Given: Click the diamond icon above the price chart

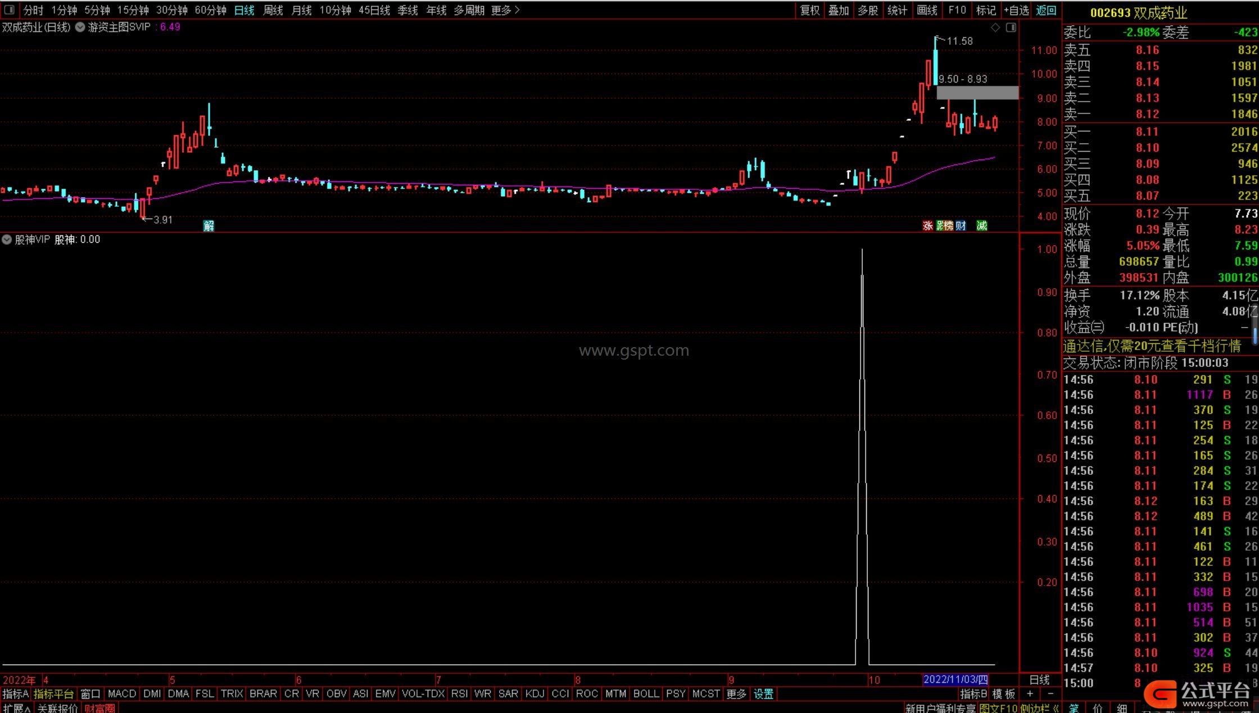Looking at the screenshot, I should coord(995,28).
